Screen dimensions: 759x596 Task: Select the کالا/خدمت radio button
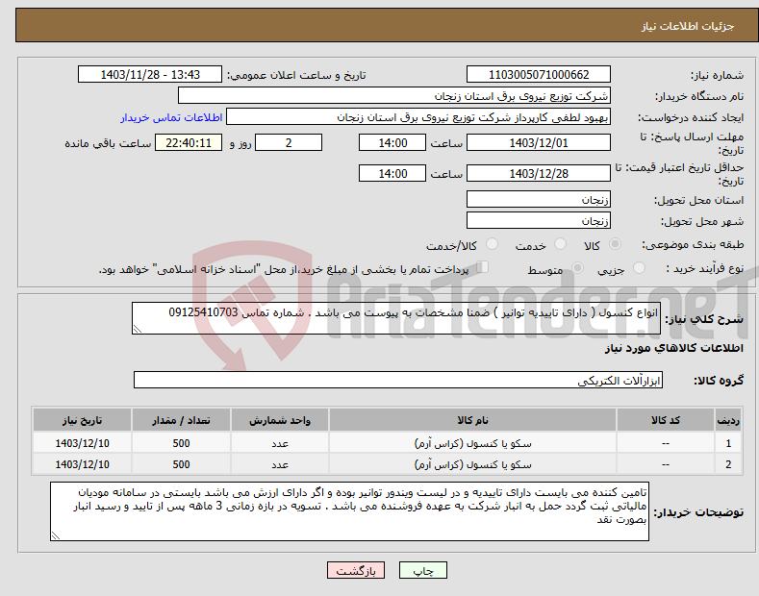492,244
